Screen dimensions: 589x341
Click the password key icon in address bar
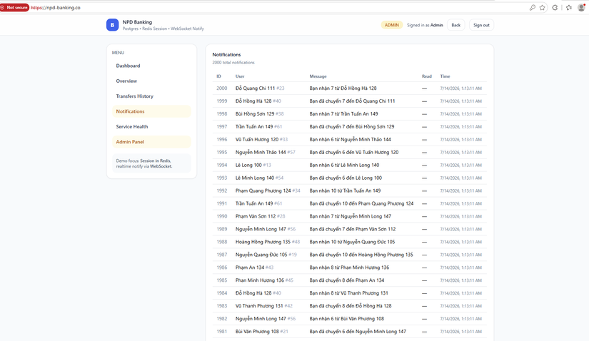click(533, 8)
